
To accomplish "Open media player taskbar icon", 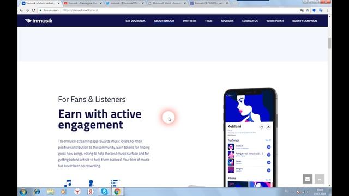I will (x=63, y=192).
